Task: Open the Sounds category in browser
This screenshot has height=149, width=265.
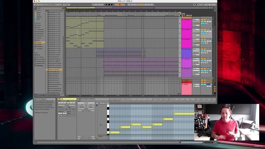Action: pyautogui.click(x=39, y=25)
